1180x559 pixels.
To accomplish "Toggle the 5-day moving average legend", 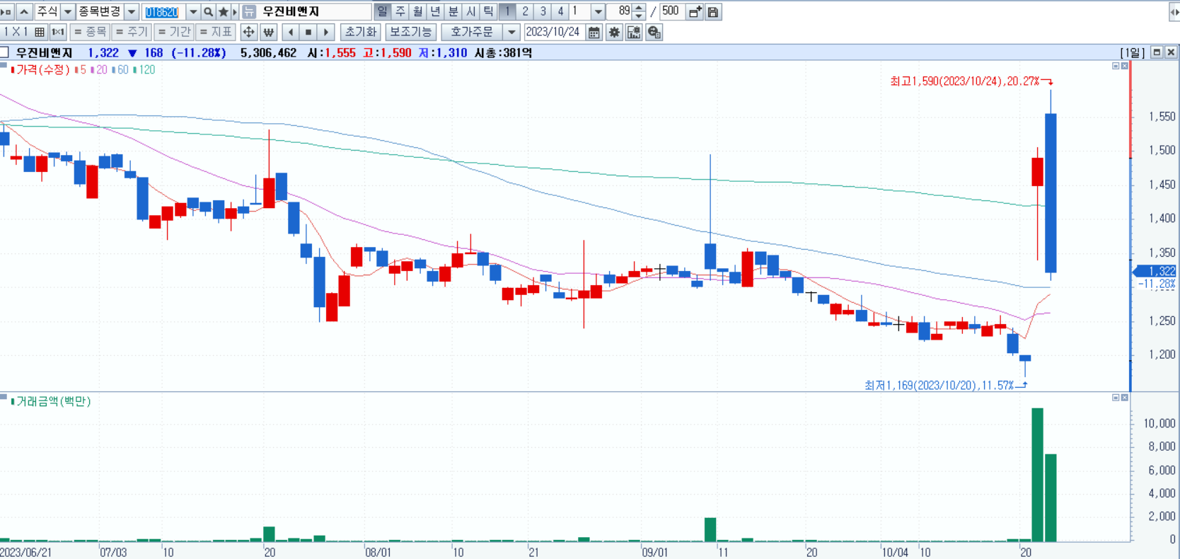I will [80, 69].
